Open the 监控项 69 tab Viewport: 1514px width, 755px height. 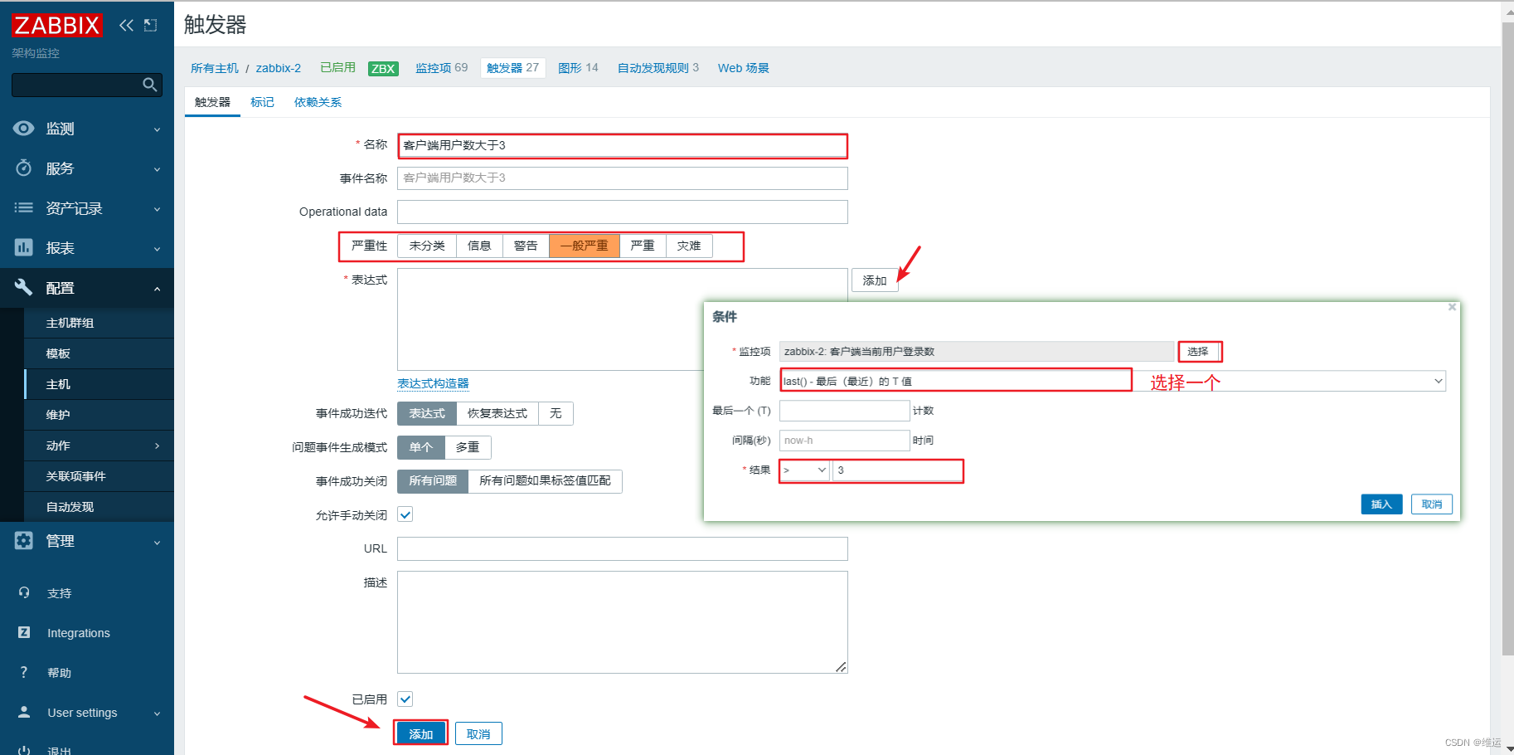coord(441,68)
